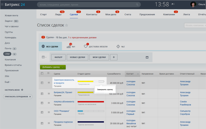Open row actions menu for ООО Ромашка

49,112
